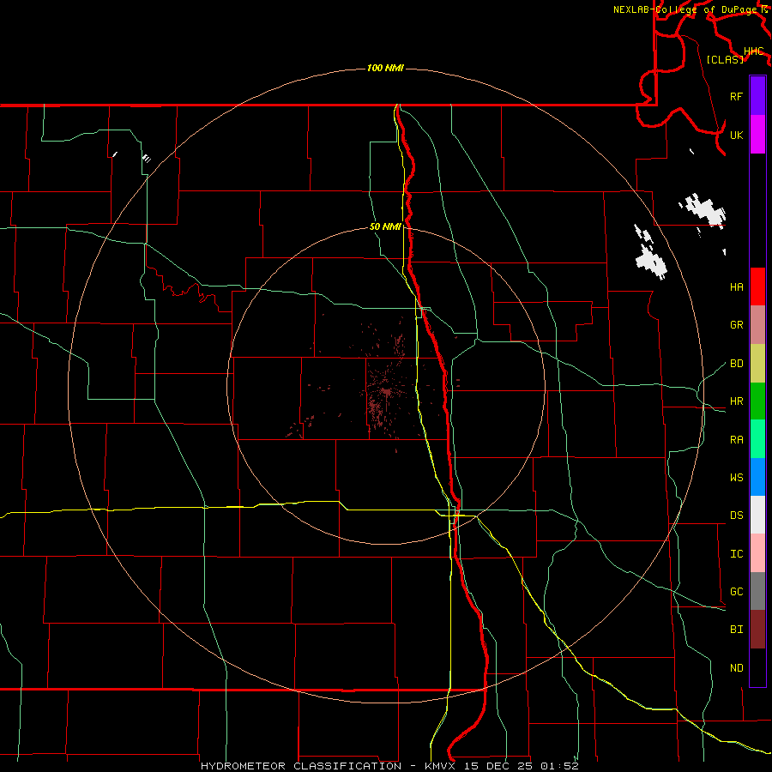Click the "100 NMI" range ring label
This screenshot has height=772, width=772.
coord(385,68)
